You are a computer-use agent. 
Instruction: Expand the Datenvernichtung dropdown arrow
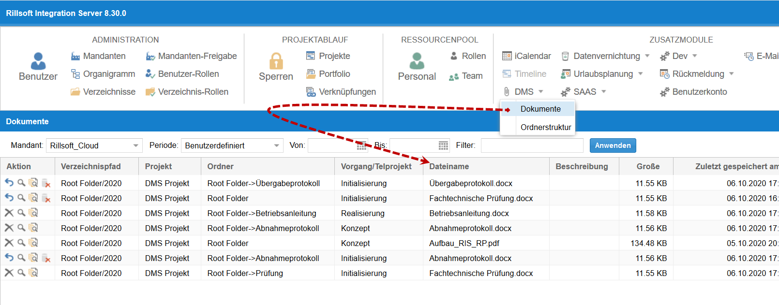click(x=647, y=56)
